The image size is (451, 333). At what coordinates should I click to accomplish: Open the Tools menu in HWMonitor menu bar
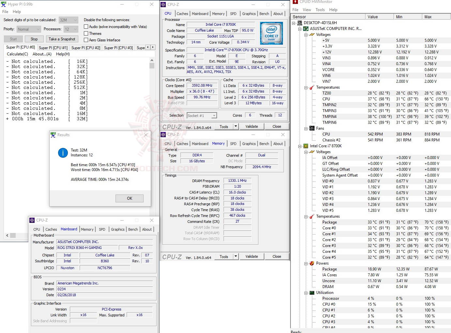pyautogui.click(x=320, y=10)
